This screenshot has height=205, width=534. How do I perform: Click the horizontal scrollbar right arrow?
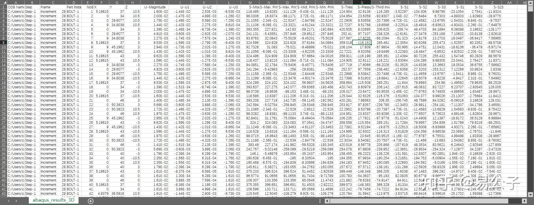(x=525, y=201)
